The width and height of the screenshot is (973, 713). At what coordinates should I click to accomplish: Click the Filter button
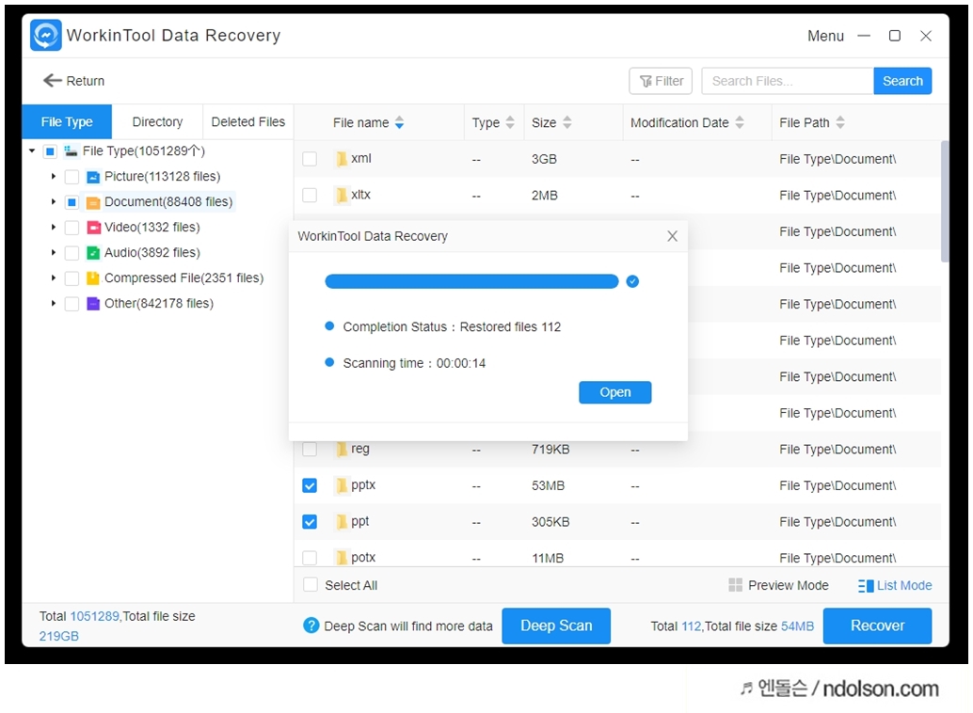(x=661, y=81)
